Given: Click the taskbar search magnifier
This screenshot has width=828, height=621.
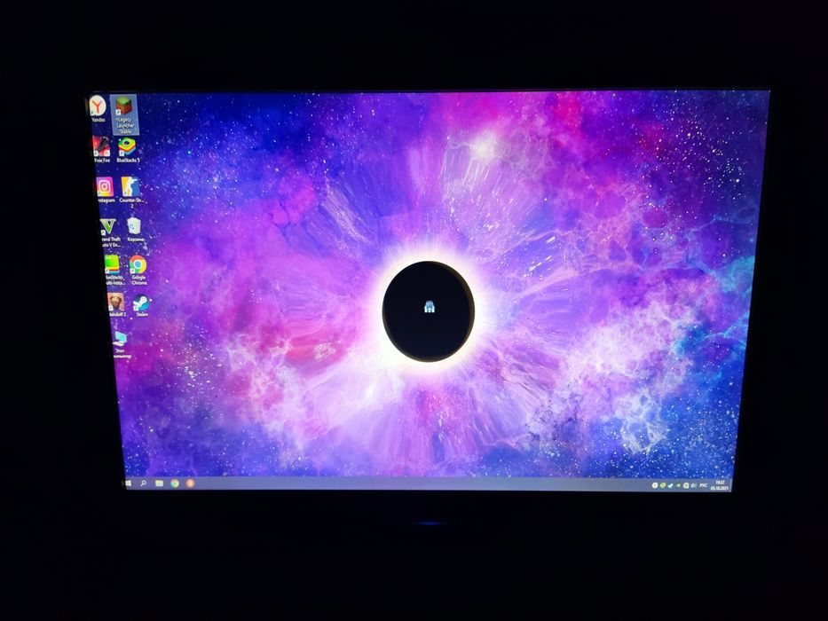Looking at the screenshot, I should click(x=143, y=483).
